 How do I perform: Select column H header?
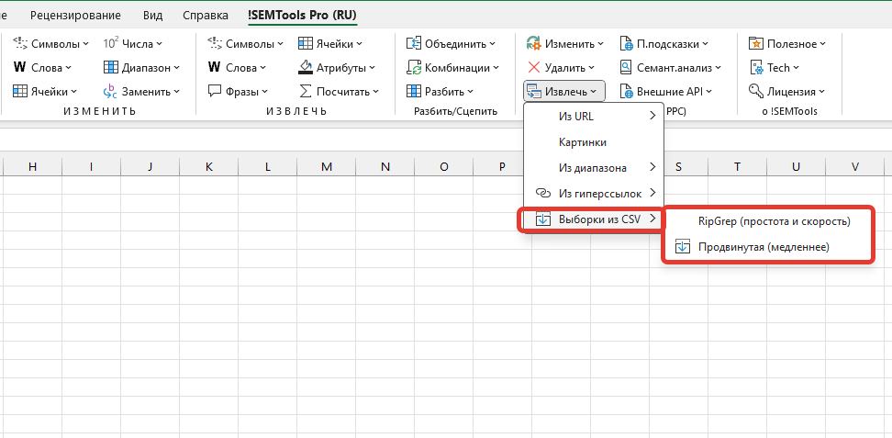[32, 166]
